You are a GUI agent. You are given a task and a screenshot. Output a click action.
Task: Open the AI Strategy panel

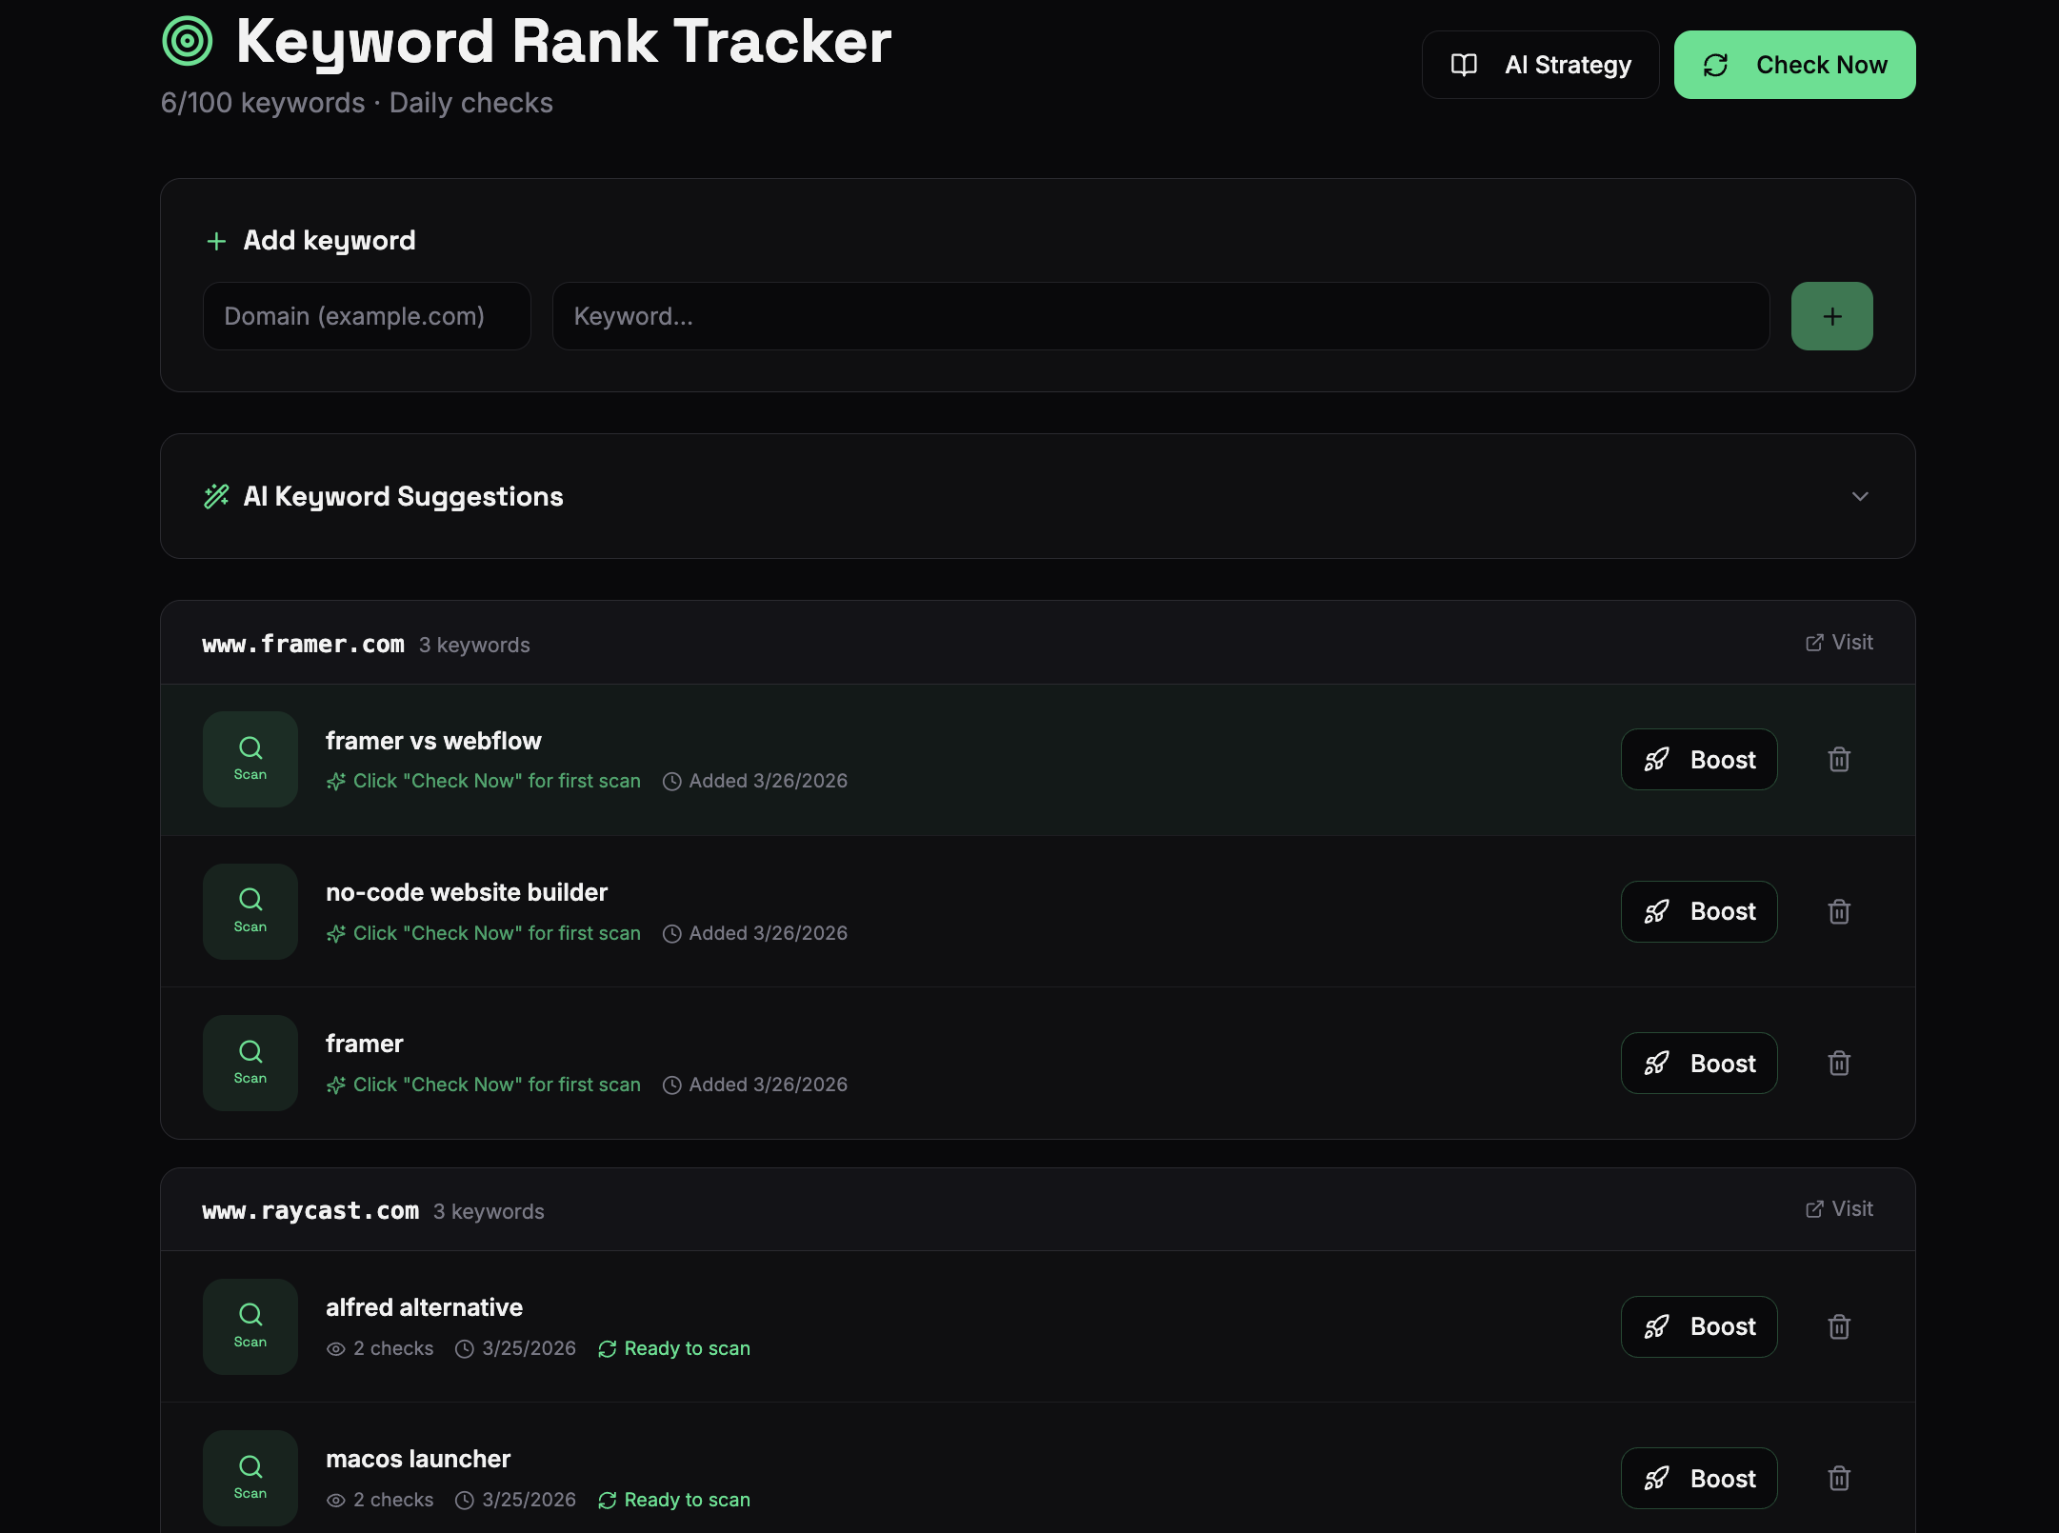[1540, 65]
